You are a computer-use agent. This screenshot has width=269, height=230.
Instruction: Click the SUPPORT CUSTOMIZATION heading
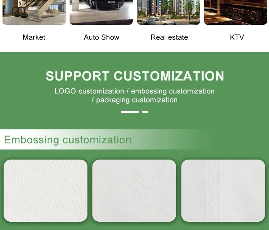coord(135,76)
